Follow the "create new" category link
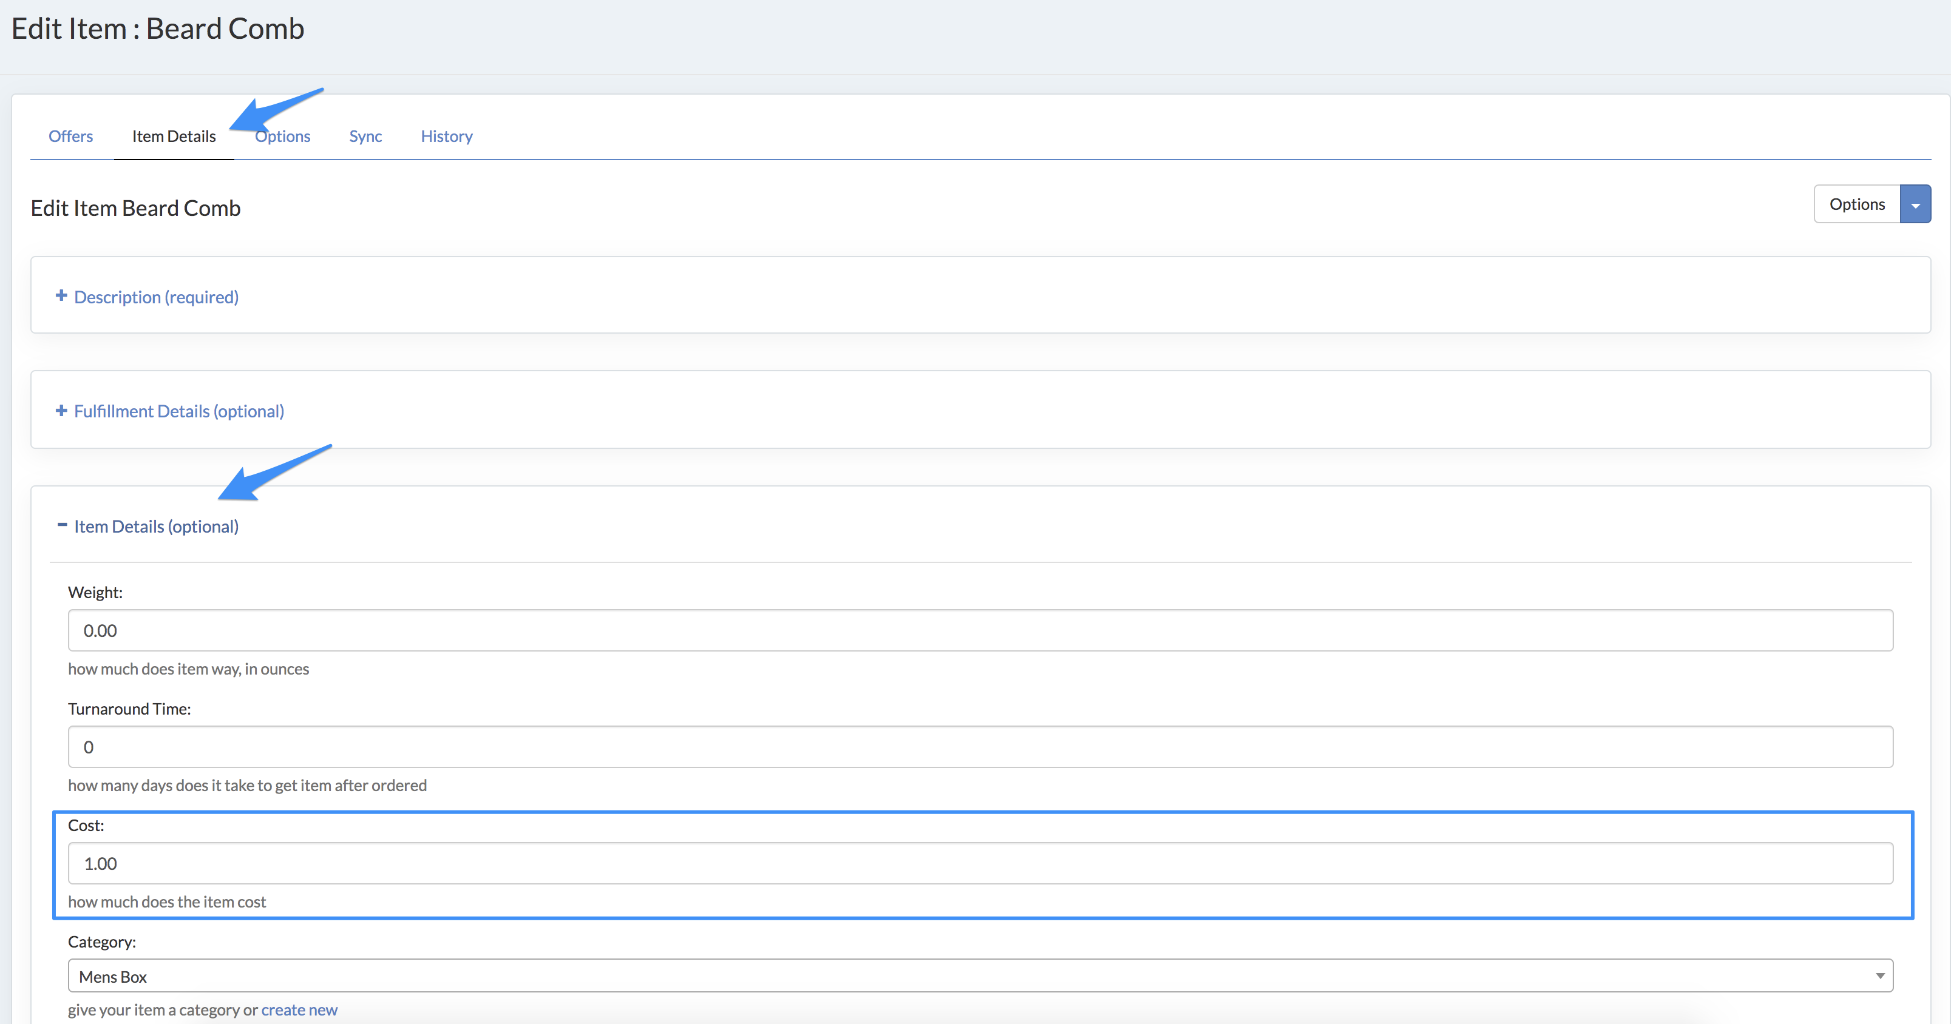 [x=299, y=1009]
